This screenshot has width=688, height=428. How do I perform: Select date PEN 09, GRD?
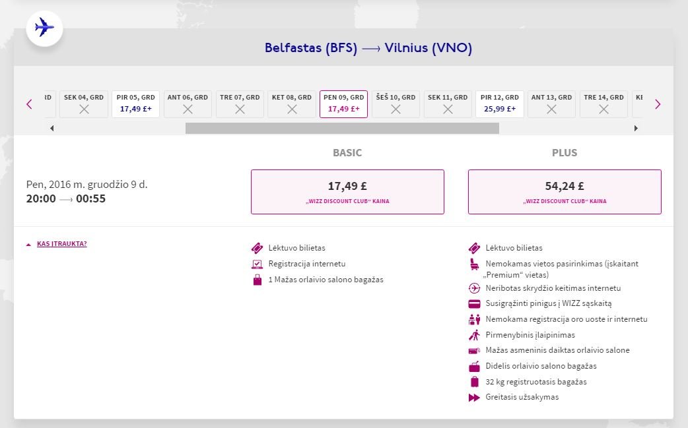pos(343,104)
